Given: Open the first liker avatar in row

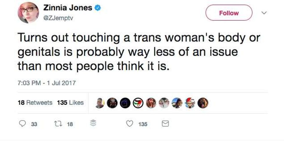Looking at the screenshot, I should [x=100, y=103].
